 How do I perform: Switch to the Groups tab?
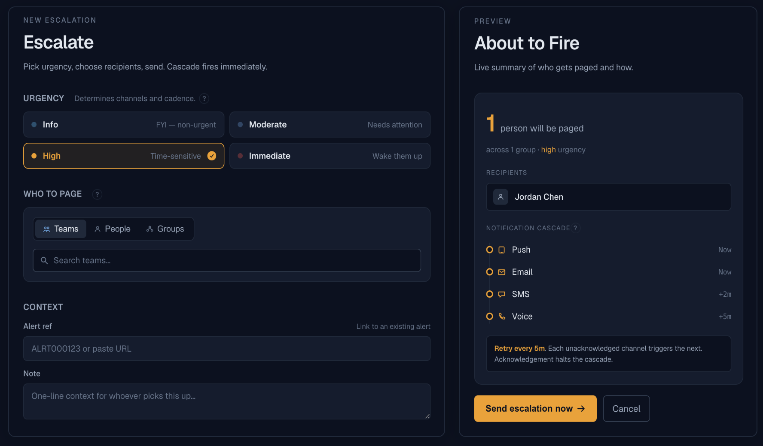[x=165, y=229]
